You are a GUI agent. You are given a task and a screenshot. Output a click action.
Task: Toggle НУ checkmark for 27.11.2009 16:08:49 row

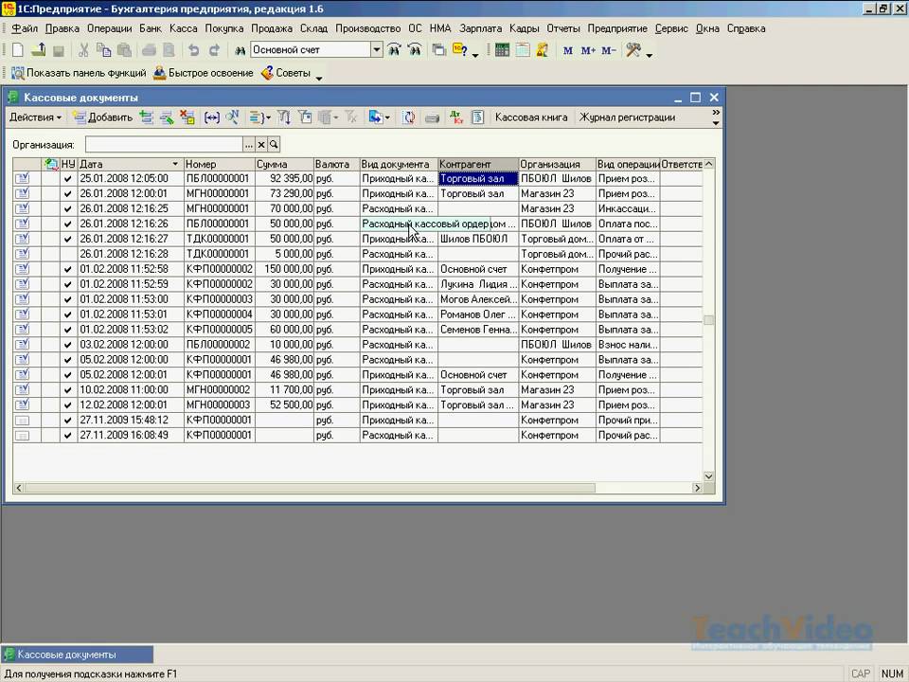67,436
